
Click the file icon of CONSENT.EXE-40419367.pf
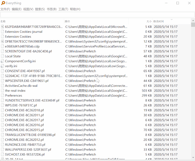(x=2, y=71)
